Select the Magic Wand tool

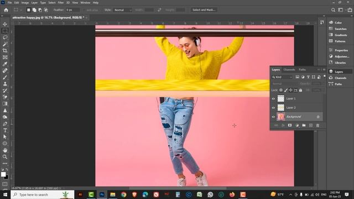pos(5,44)
